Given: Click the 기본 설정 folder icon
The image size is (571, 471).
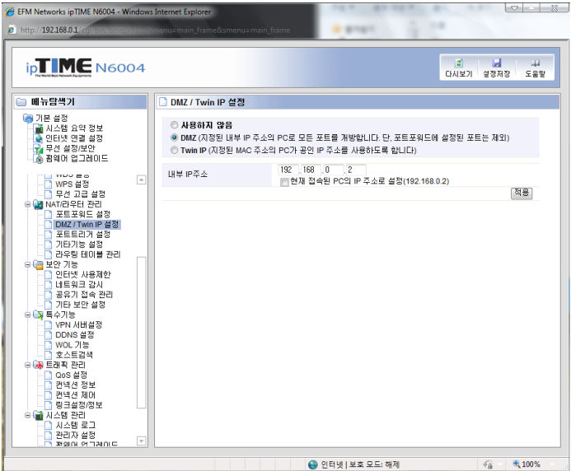Looking at the screenshot, I should [x=28, y=118].
